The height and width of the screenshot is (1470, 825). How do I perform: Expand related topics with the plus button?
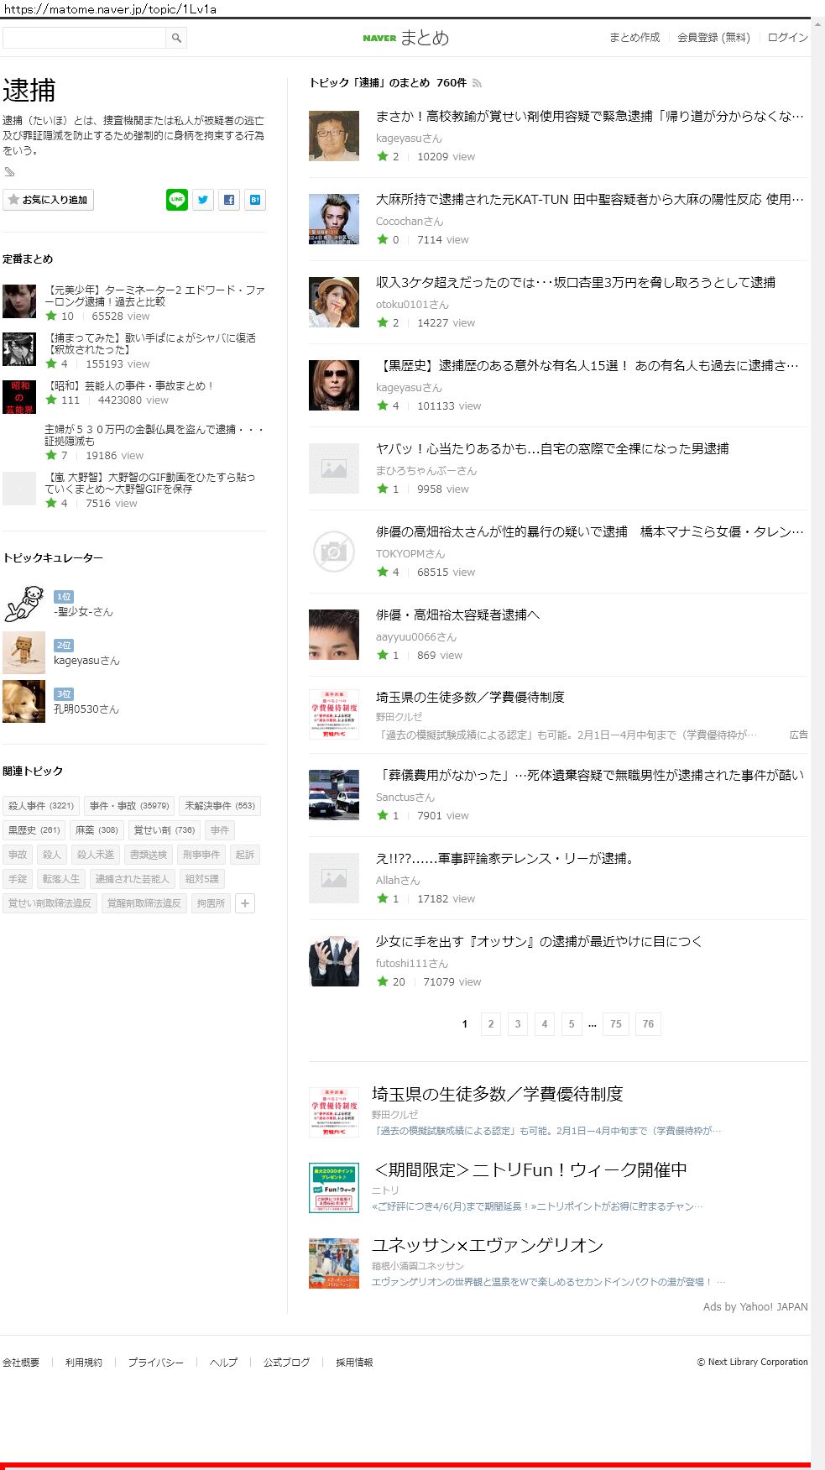click(x=245, y=903)
